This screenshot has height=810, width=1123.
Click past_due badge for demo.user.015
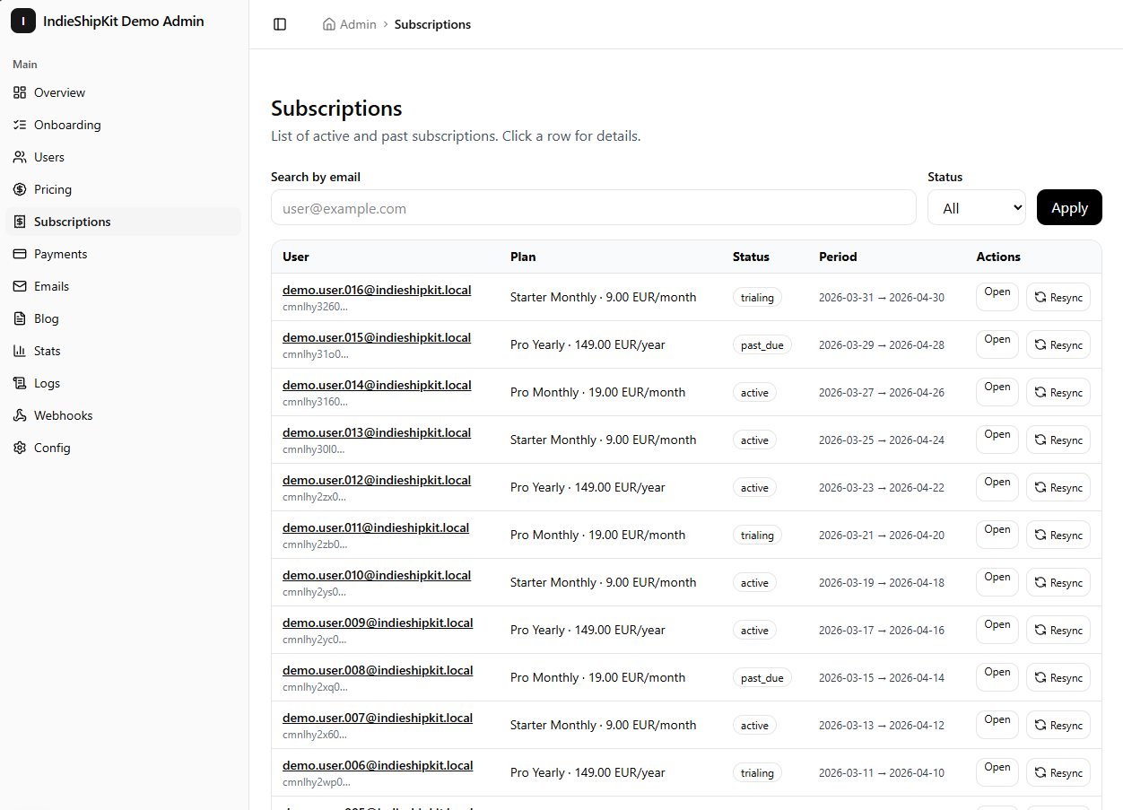pyautogui.click(x=762, y=344)
